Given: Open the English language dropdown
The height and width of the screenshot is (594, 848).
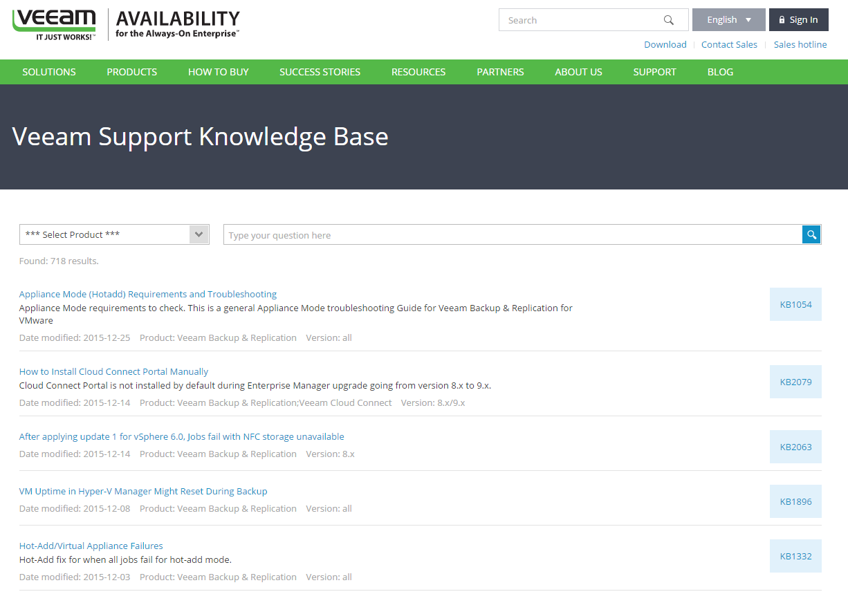Looking at the screenshot, I should 728,20.
